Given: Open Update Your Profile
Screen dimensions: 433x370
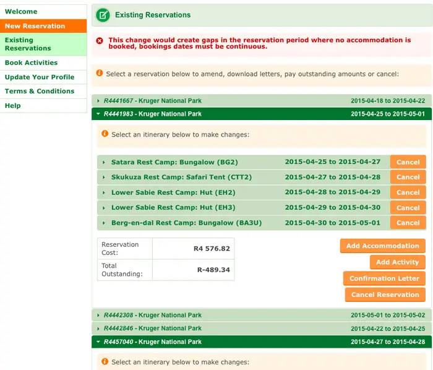Looking at the screenshot, I should pyautogui.click(x=43, y=77).
